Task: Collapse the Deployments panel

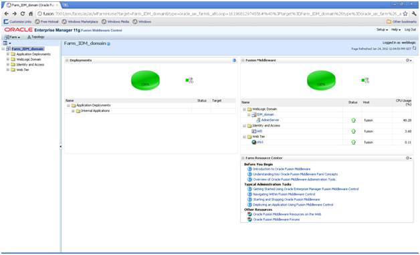Action: point(67,60)
